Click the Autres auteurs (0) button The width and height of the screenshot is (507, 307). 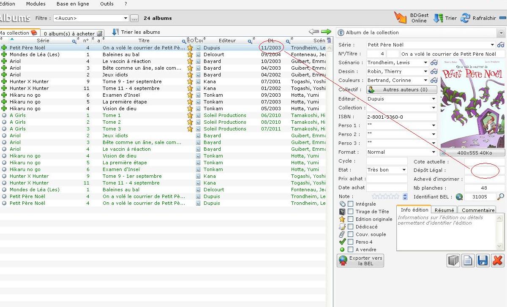[401, 90]
